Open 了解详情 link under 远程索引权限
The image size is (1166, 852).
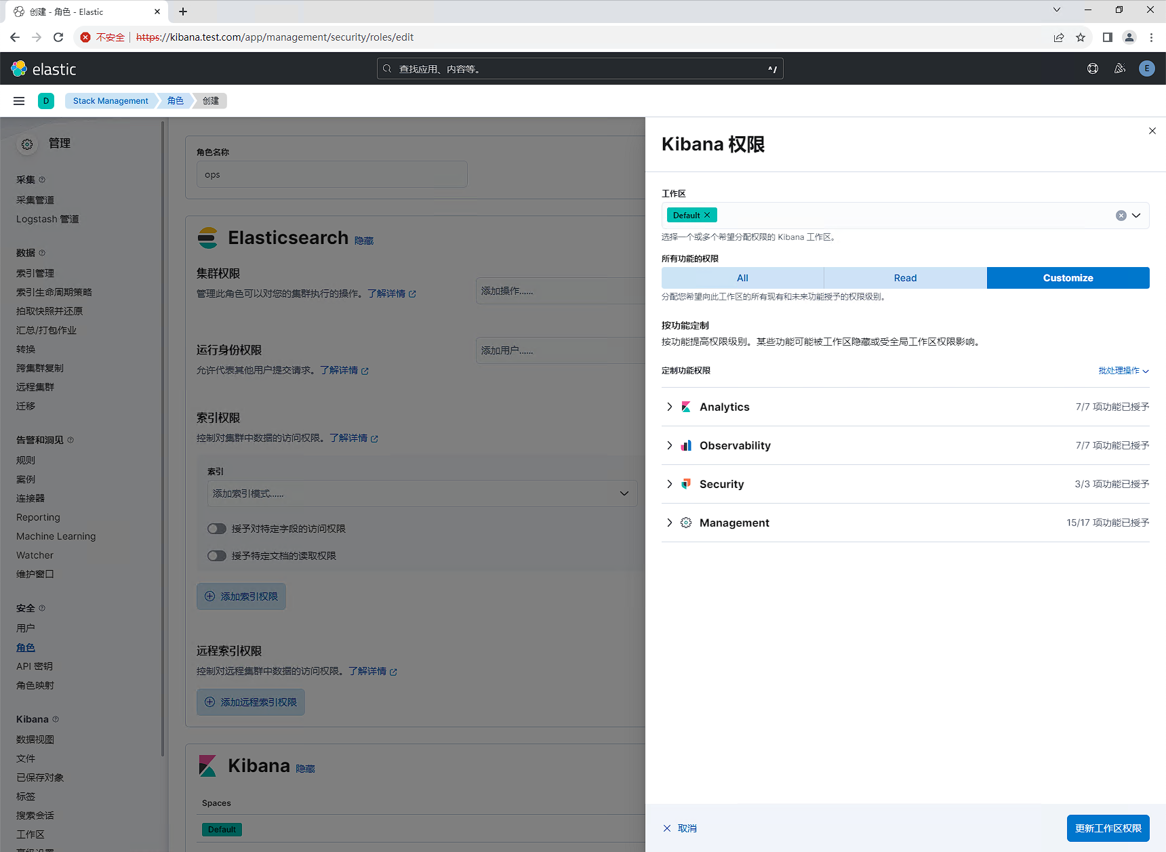click(x=372, y=671)
